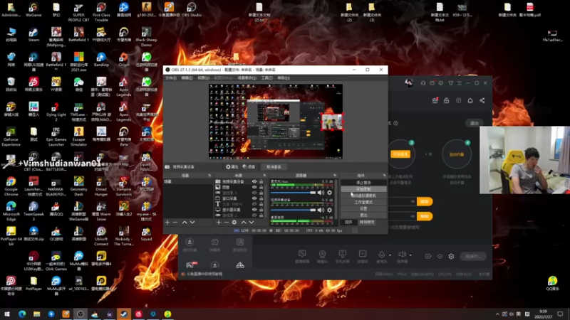Toggle visibility of 图像 source
This screenshot has width=570, height=320.
tap(254, 187)
